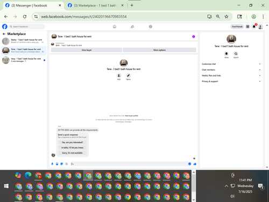Focus the Search Facebook field
Screen dimensions: 269x202
coord(27,26)
